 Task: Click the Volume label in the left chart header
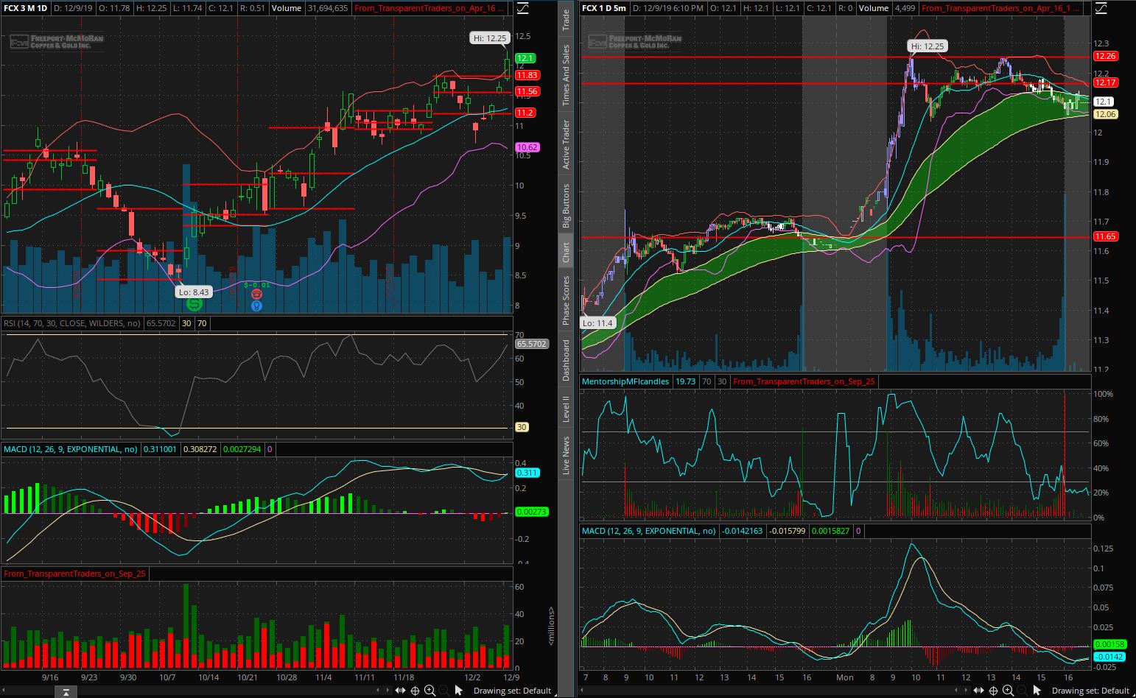pyautogui.click(x=286, y=8)
